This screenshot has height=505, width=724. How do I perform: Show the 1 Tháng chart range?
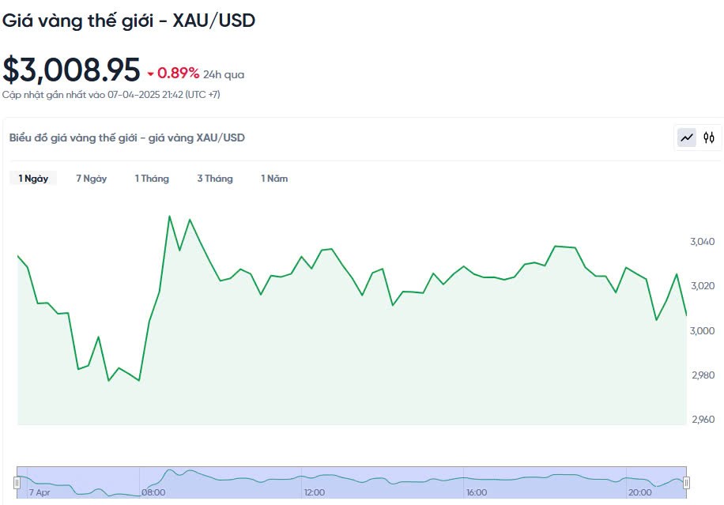(x=152, y=179)
